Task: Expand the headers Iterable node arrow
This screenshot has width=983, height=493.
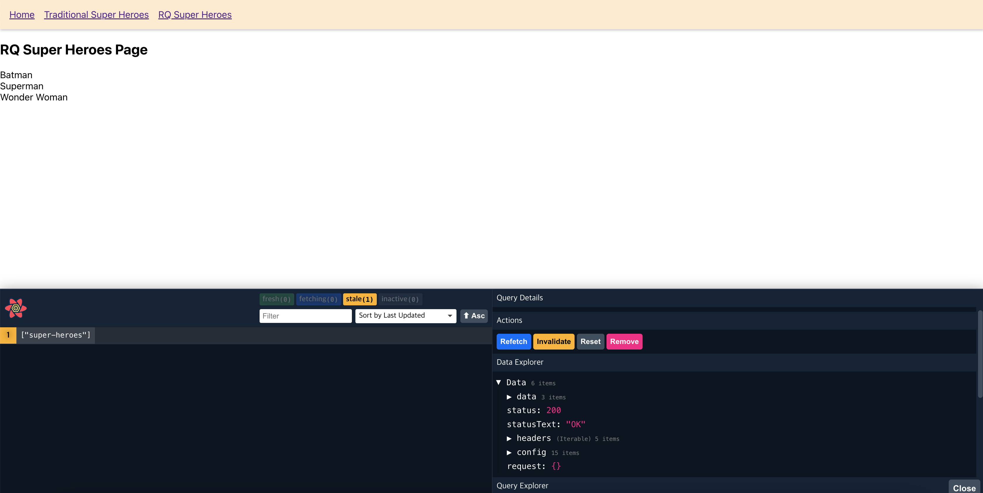Action: click(509, 439)
